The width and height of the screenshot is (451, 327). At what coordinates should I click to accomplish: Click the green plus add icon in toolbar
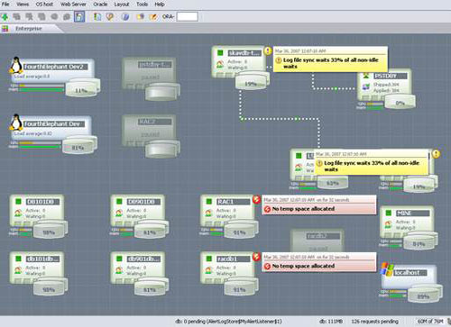[x=5, y=17]
